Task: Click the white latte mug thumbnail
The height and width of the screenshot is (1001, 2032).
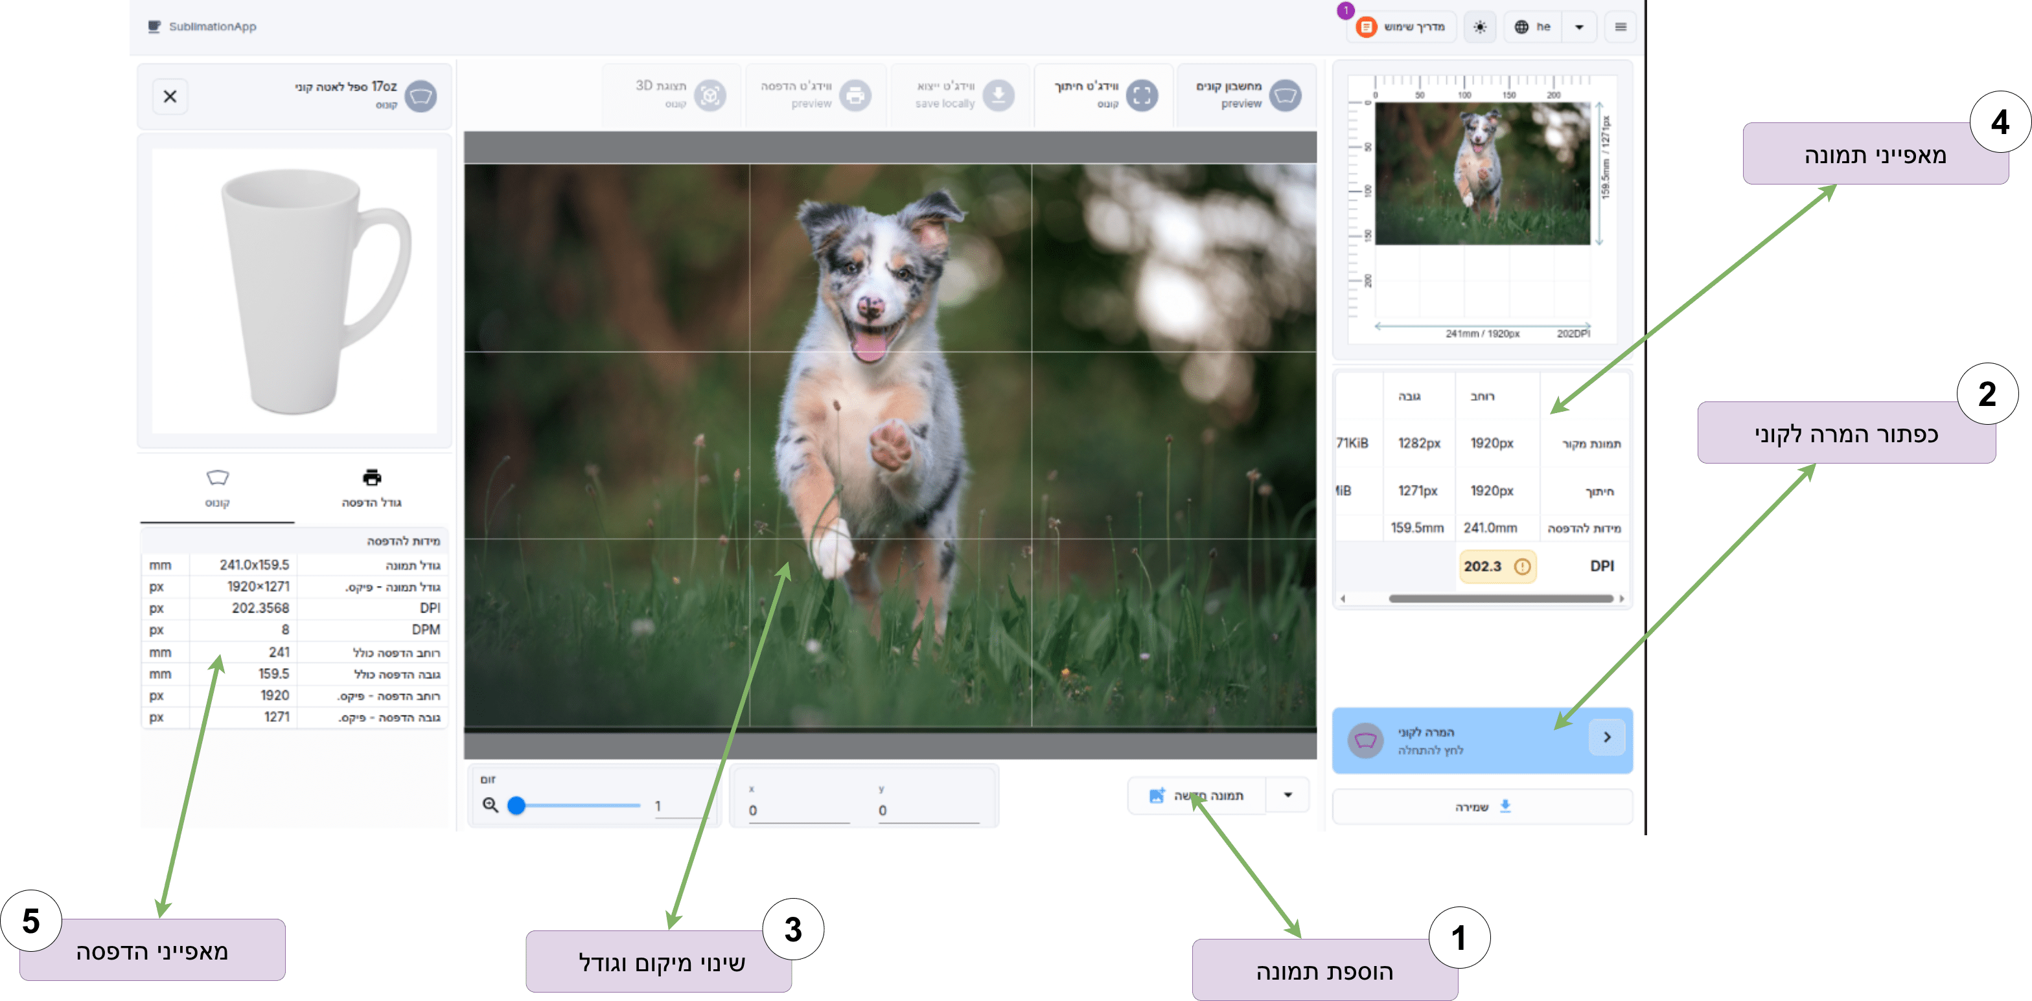Action: 294,290
